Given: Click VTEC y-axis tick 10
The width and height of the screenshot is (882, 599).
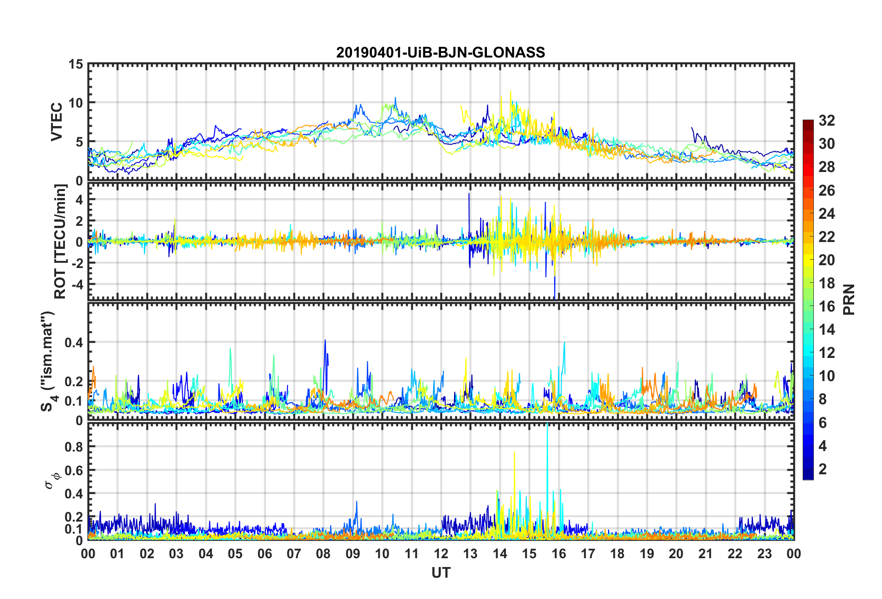Looking at the screenshot, I should (x=76, y=103).
